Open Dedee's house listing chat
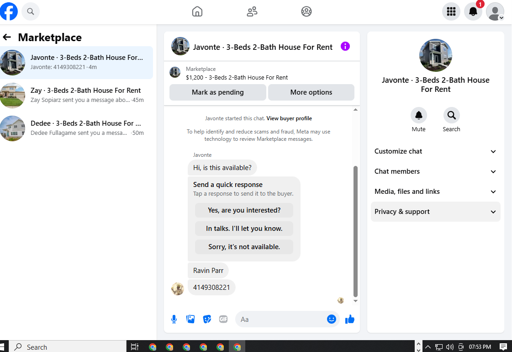512x352 pixels. pyautogui.click(x=76, y=128)
